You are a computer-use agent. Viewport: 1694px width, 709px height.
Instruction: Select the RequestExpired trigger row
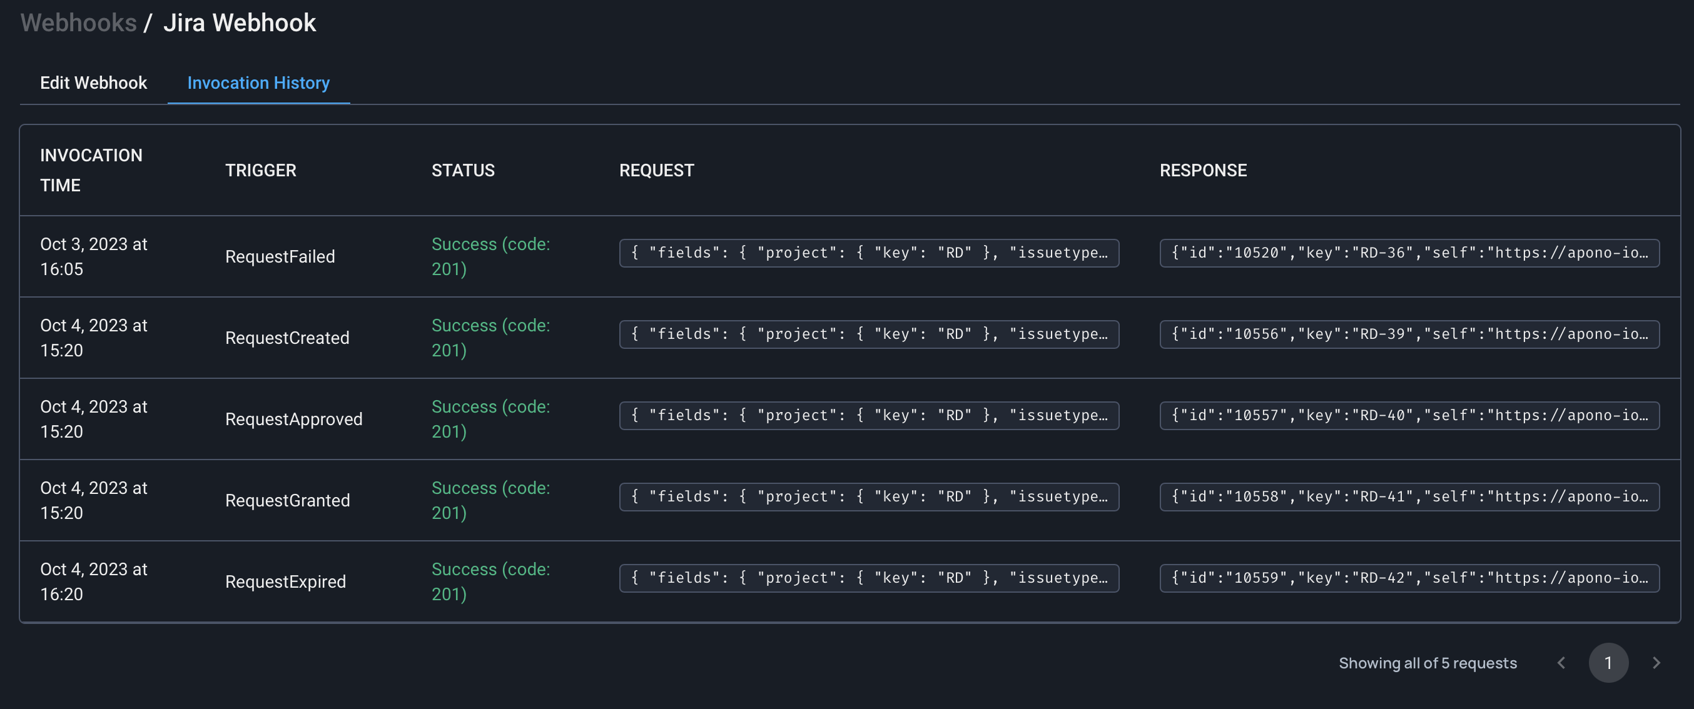coord(285,581)
